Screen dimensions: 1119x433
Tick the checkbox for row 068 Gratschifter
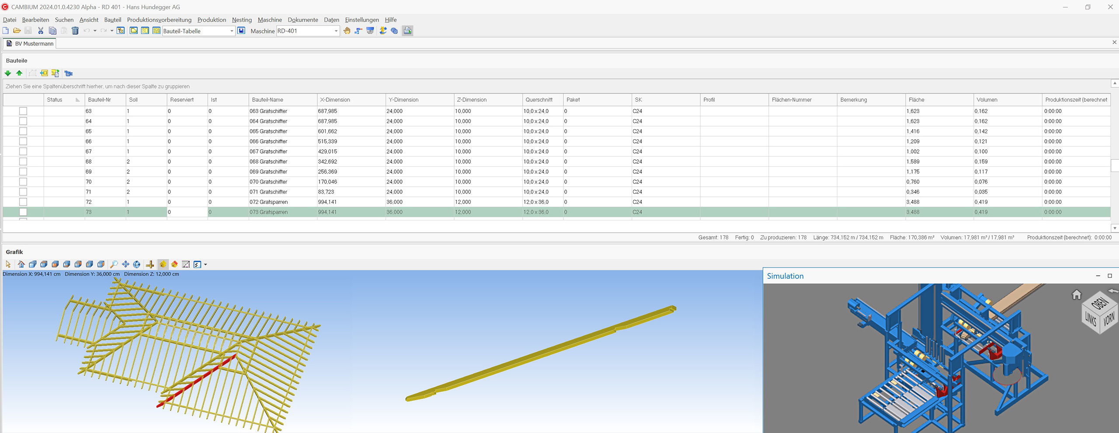pos(23,162)
